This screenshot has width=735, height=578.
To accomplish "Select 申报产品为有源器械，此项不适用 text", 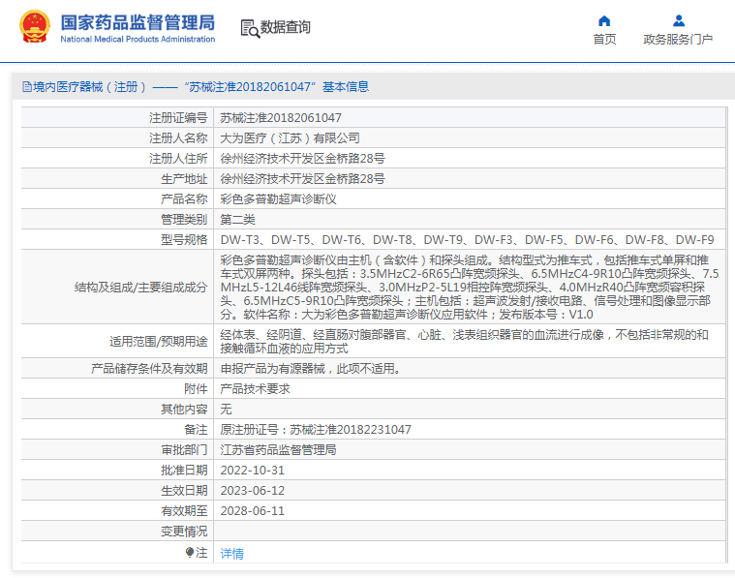I will tap(310, 369).
